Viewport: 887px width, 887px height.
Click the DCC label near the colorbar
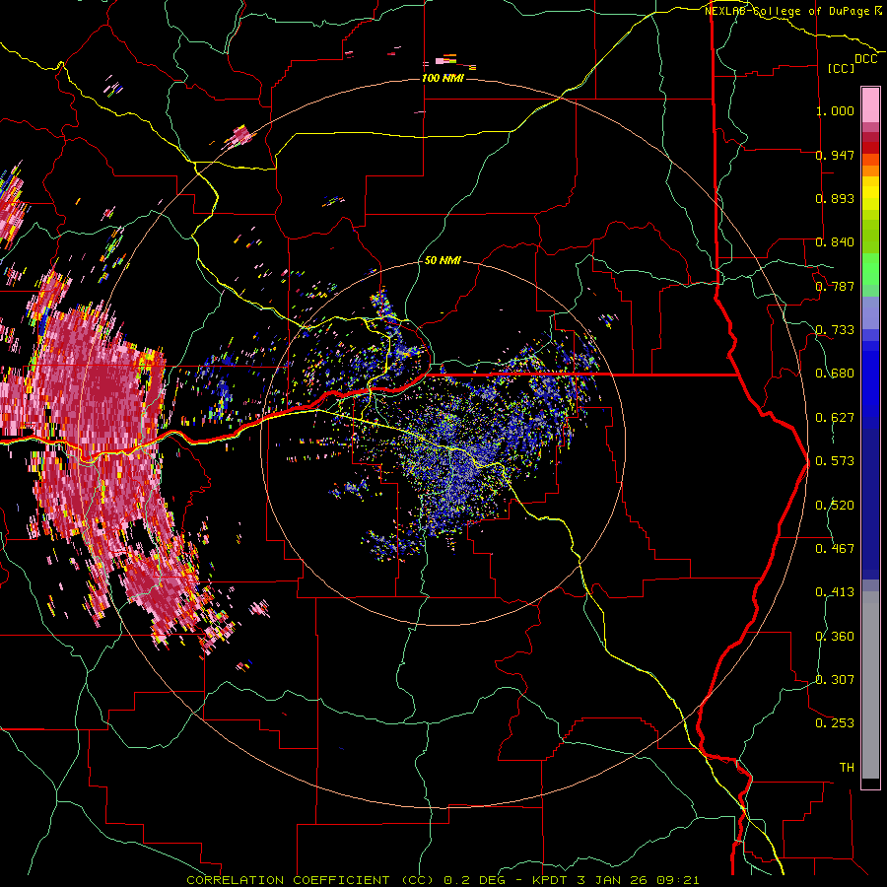865,59
